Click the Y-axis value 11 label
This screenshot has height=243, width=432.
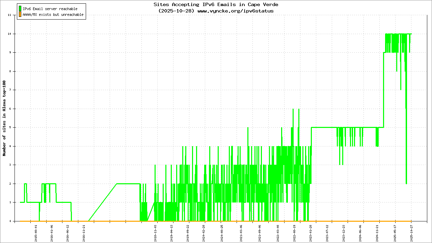click(10, 15)
